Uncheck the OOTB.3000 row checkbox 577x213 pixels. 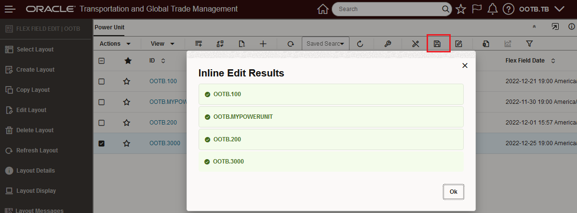tap(102, 143)
